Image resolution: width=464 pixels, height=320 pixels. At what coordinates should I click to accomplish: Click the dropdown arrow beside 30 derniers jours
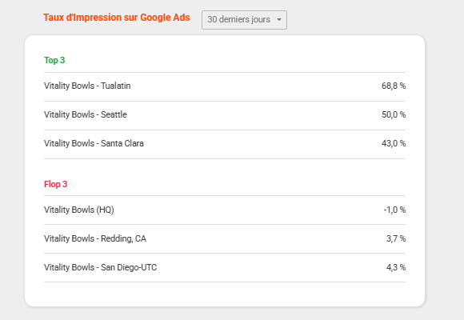click(x=278, y=20)
